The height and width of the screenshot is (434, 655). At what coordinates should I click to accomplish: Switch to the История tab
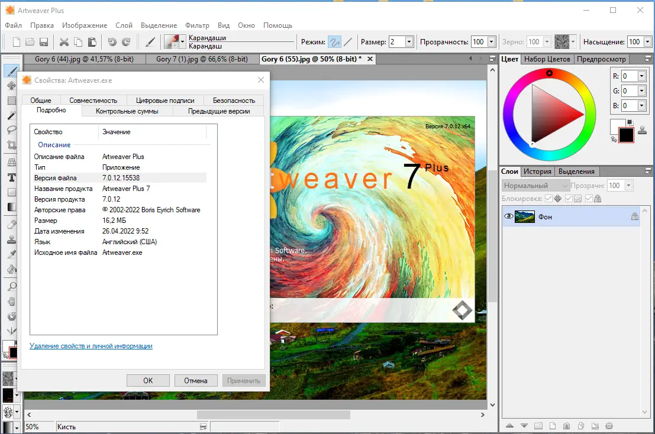(x=537, y=171)
